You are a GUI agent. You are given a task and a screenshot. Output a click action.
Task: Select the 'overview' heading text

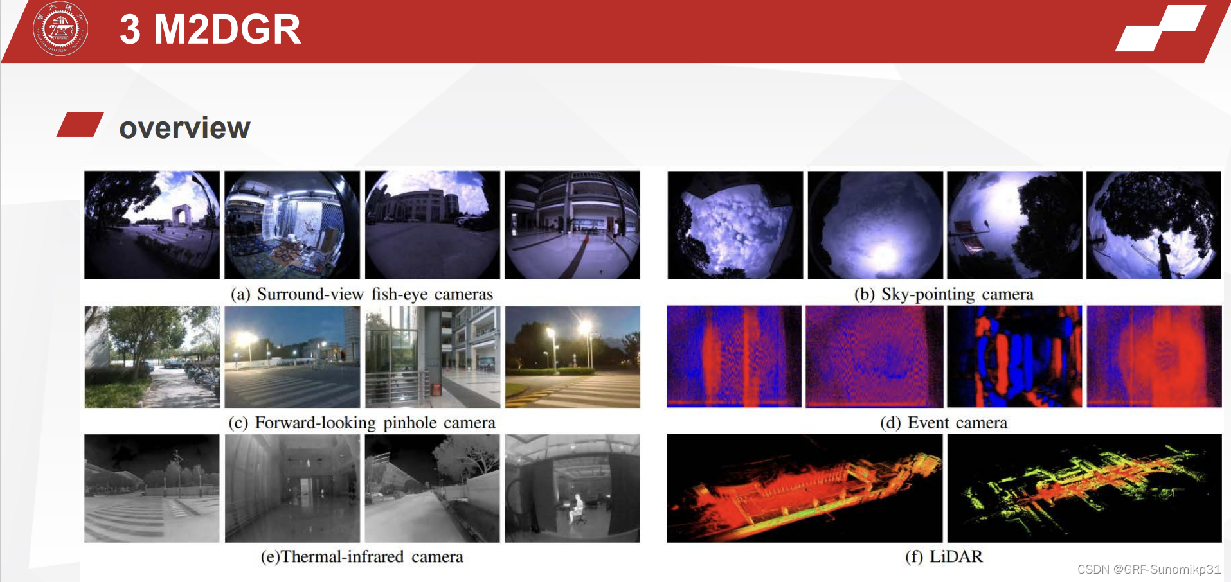pyautogui.click(x=184, y=128)
